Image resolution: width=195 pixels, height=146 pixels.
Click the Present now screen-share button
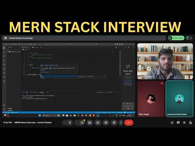(90, 123)
